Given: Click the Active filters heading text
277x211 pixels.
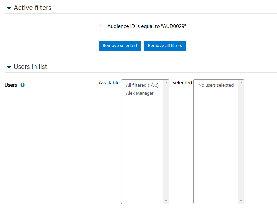Looking at the screenshot, I should [32, 8].
